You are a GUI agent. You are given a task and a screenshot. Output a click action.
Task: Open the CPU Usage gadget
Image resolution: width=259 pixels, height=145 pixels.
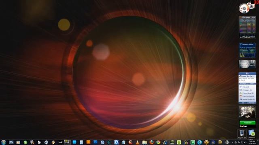pyautogui.click(x=247, y=27)
